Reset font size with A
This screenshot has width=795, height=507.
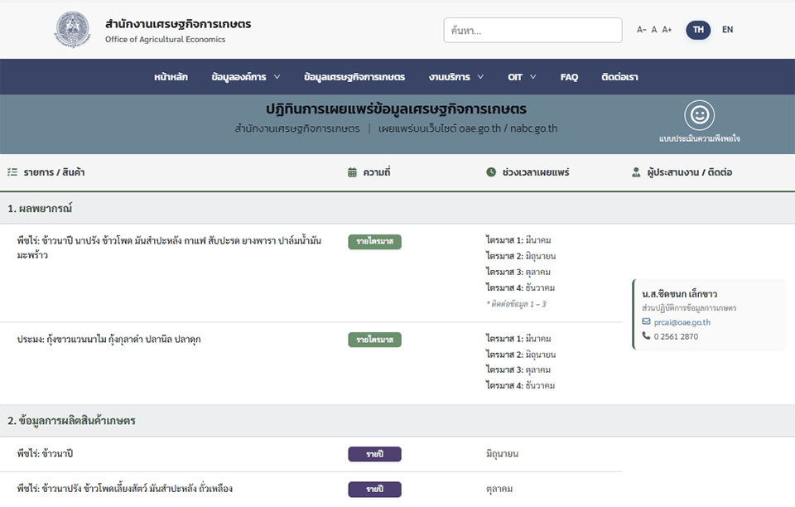654,30
